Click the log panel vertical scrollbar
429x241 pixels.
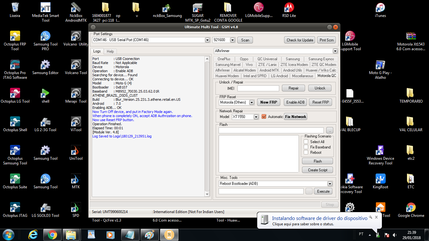tap(207, 126)
